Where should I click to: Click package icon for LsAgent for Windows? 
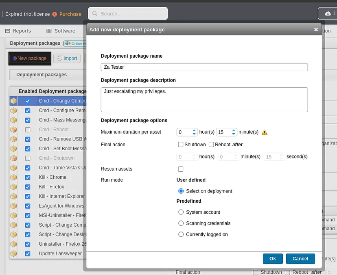(x=13, y=206)
